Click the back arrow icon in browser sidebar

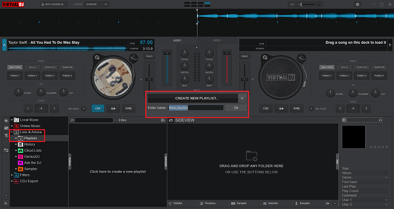coord(6,150)
